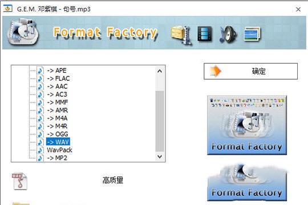Click the WAV file type icon
Image resolution: width=308 pixels, height=205 pixels.
point(19,181)
